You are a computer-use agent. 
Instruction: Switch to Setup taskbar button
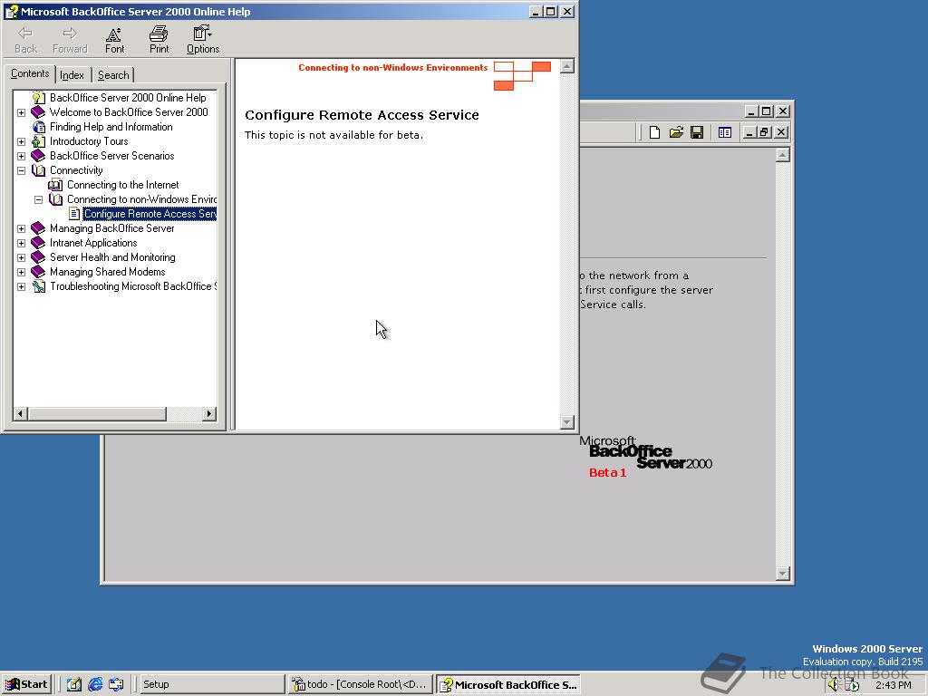(212, 684)
